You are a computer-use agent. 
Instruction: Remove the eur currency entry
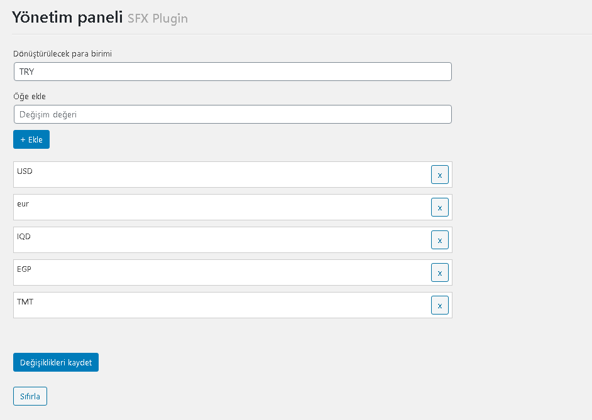[439, 207]
